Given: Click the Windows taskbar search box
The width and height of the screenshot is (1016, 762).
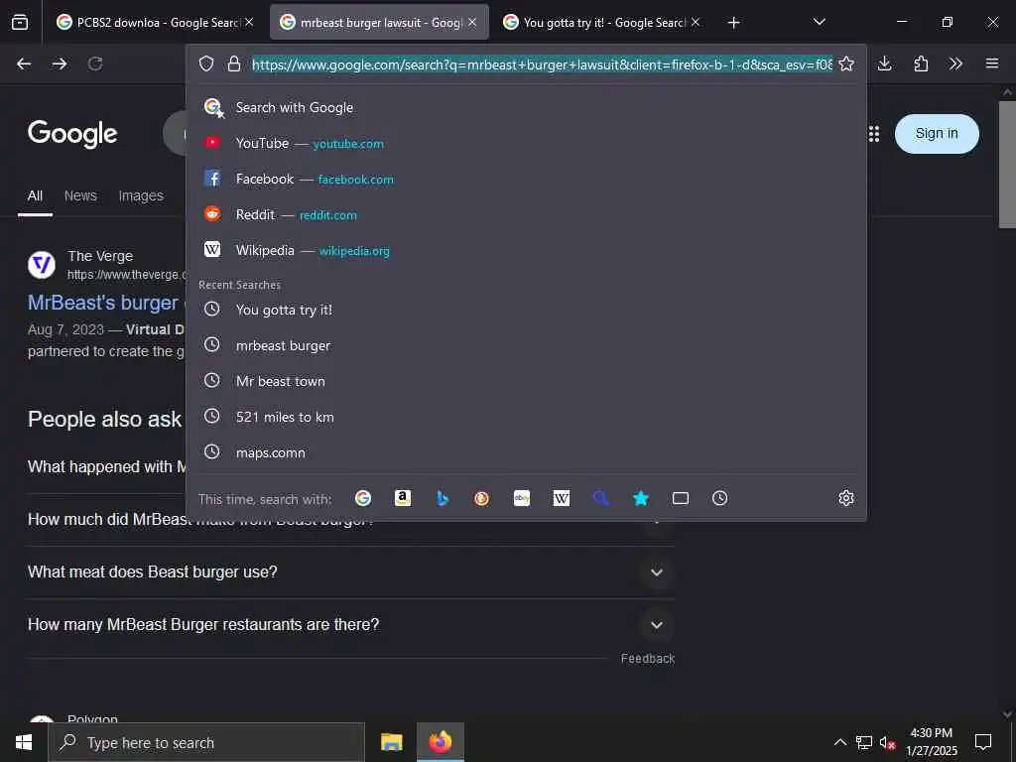Looking at the screenshot, I should (206, 742).
